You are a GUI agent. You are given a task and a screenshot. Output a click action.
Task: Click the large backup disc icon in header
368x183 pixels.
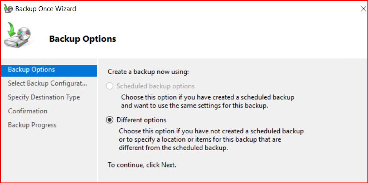pyautogui.click(x=20, y=36)
